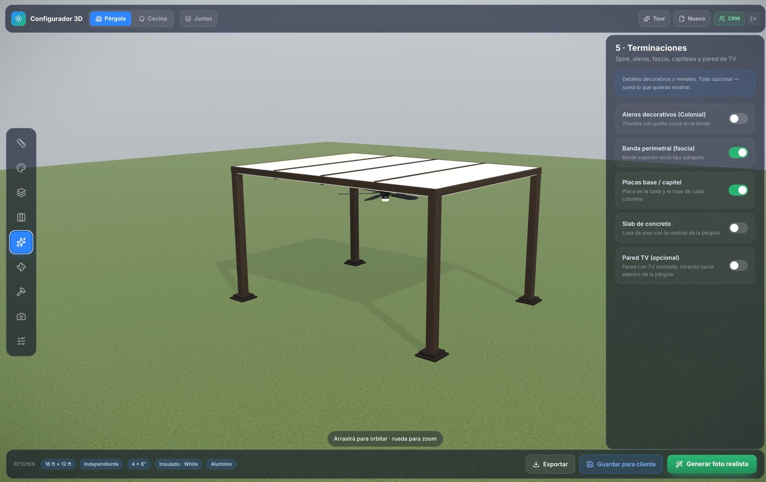Open the sliders settings step icon
The image size is (766, 482).
pyautogui.click(x=21, y=341)
